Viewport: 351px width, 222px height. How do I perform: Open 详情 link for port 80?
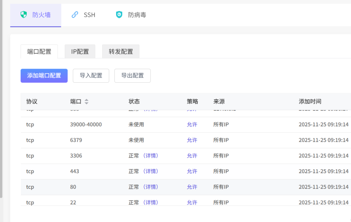click(151, 187)
